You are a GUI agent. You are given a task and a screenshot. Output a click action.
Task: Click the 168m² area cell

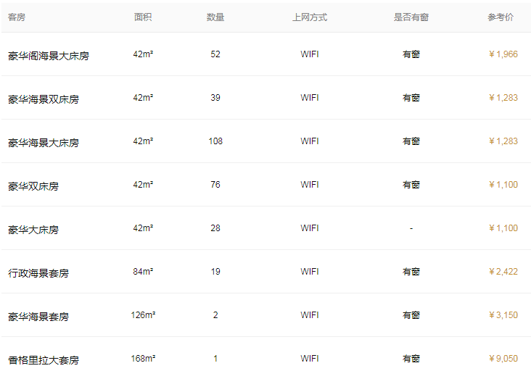point(143,359)
